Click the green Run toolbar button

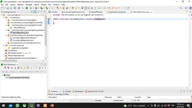[x=36, y=8]
